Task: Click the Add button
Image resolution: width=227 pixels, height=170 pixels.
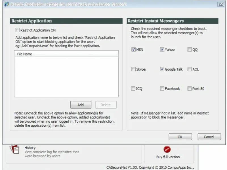Action: [x=81, y=105]
